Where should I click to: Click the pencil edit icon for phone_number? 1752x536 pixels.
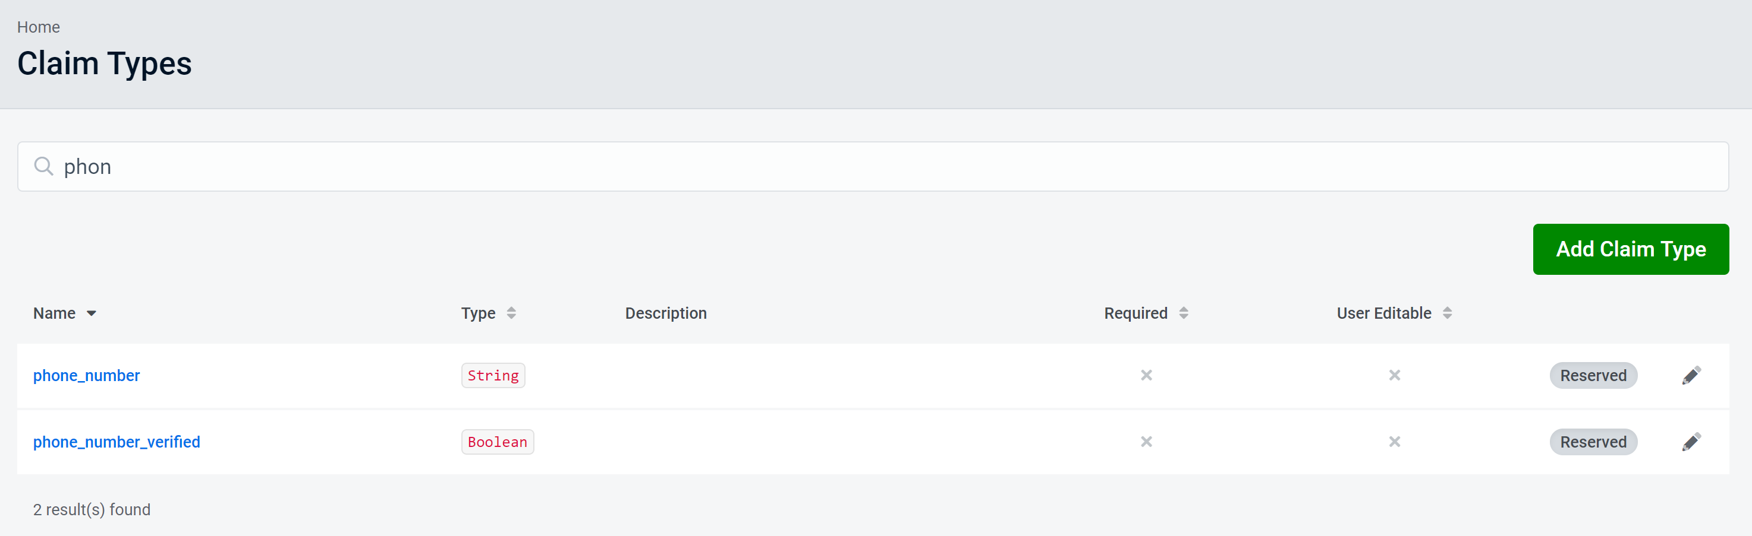click(x=1691, y=375)
